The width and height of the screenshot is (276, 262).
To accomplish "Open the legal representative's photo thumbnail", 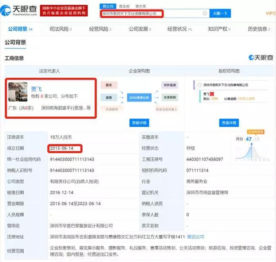I will (18, 92).
